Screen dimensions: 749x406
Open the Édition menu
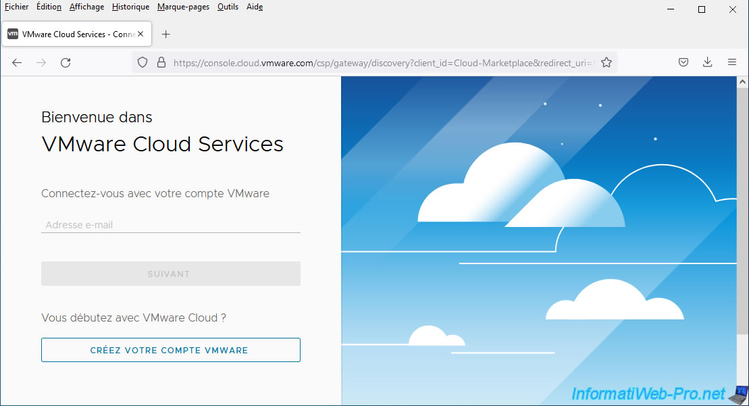click(49, 7)
